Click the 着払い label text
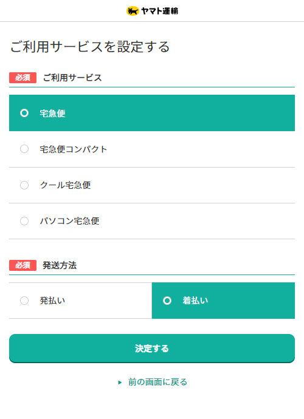The width and height of the screenshot is (304, 419). pos(195,301)
